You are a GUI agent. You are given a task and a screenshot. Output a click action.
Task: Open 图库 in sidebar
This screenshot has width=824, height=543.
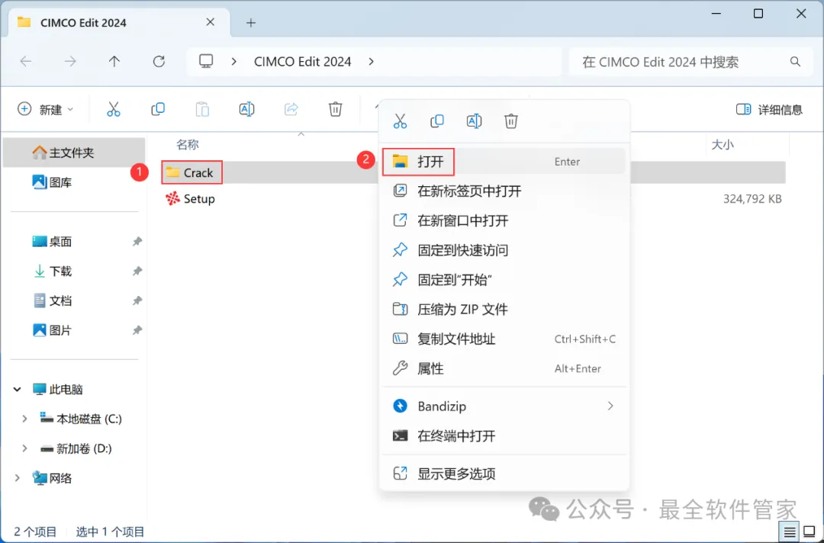[x=53, y=182]
